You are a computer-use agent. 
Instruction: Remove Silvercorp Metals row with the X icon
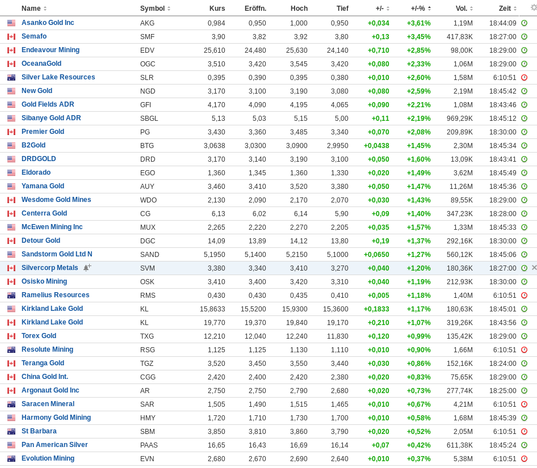coord(534,268)
